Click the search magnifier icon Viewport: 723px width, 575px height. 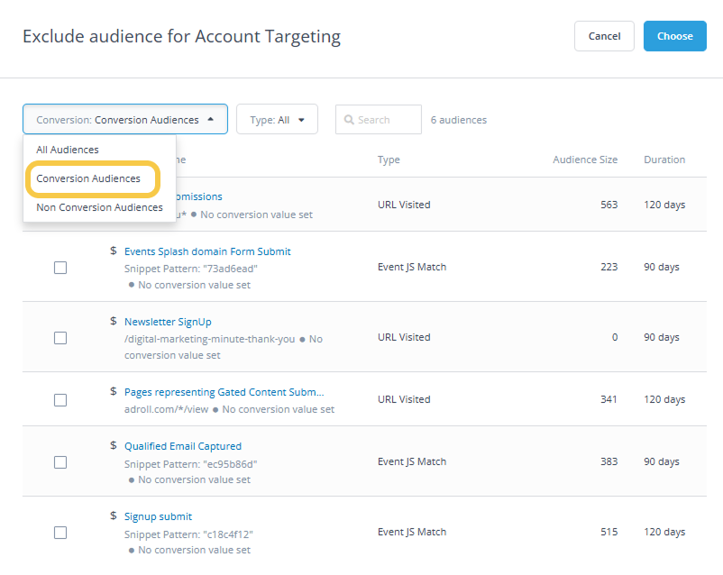tap(349, 120)
